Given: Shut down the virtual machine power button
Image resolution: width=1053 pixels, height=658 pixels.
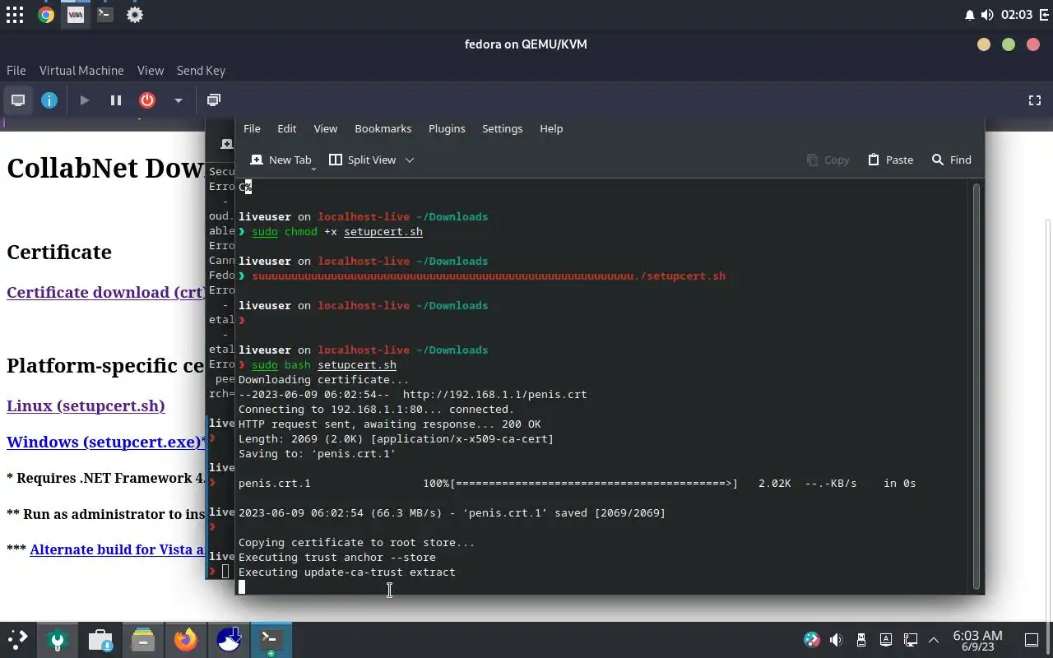Looking at the screenshot, I should pos(147,100).
